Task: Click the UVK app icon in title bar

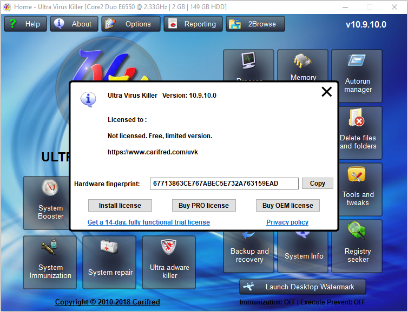Action: click(x=7, y=7)
